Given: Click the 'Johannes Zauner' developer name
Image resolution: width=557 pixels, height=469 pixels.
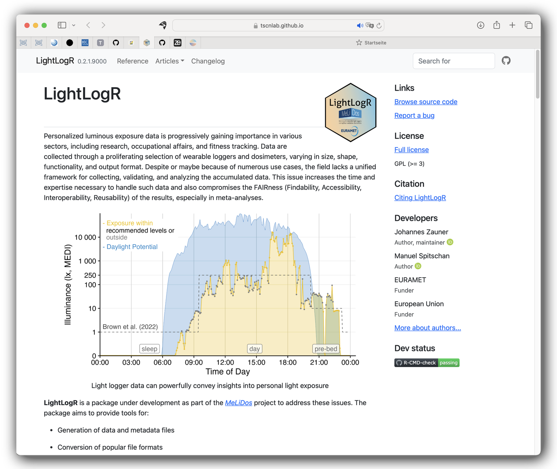Looking at the screenshot, I should point(421,232).
